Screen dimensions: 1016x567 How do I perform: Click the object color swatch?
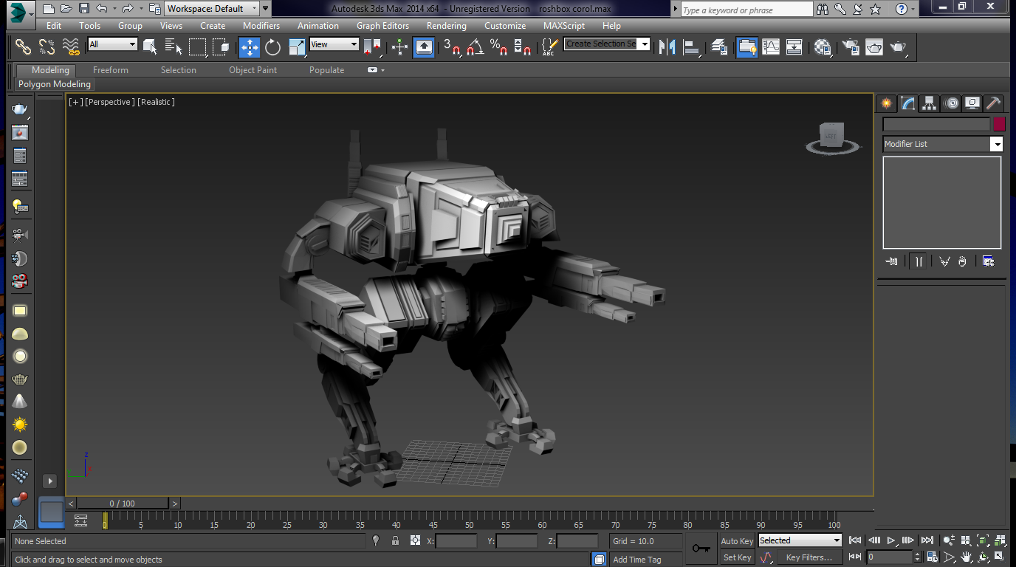click(x=999, y=125)
